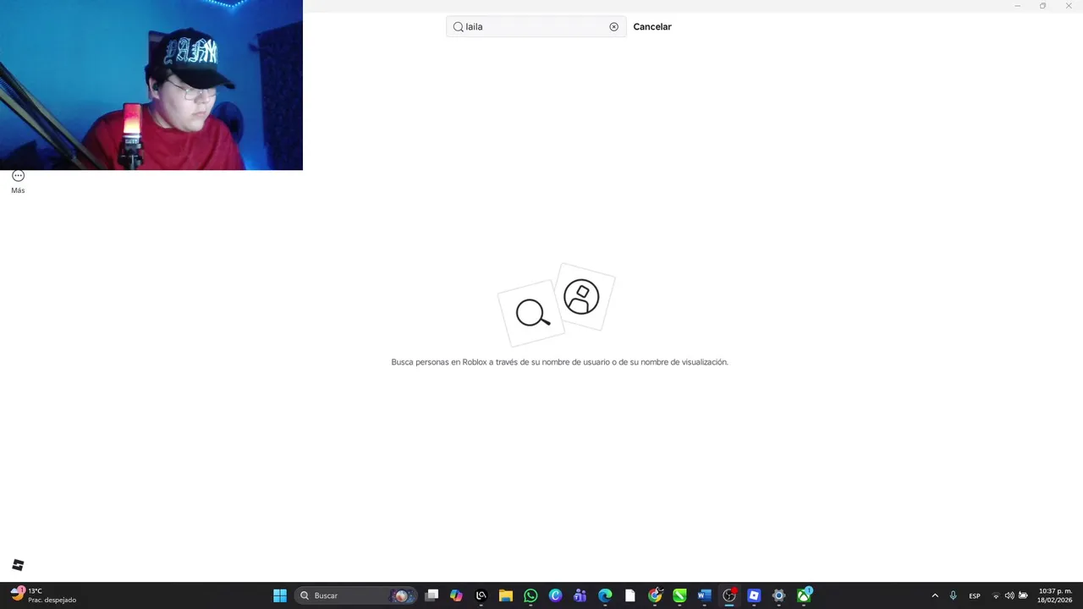Image resolution: width=1083 pixels, height=609 pixels.
Task: Open the Más menu in the sidebar
Action: coord(18,181)
